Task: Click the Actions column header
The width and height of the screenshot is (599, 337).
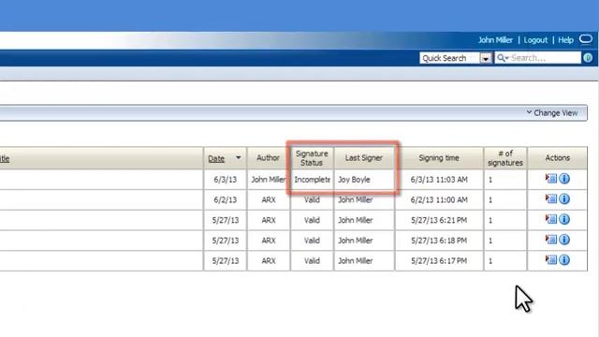Action: (x=558, y=158)
